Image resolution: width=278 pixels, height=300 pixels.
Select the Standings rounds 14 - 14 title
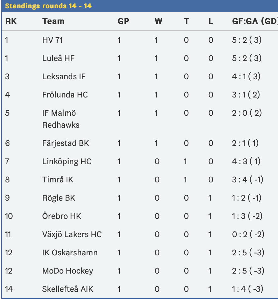(x=48, y=6)
